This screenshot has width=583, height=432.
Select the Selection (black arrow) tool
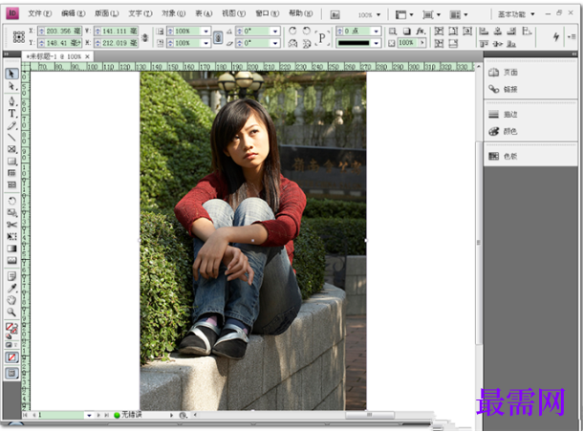tap(11, 74)
